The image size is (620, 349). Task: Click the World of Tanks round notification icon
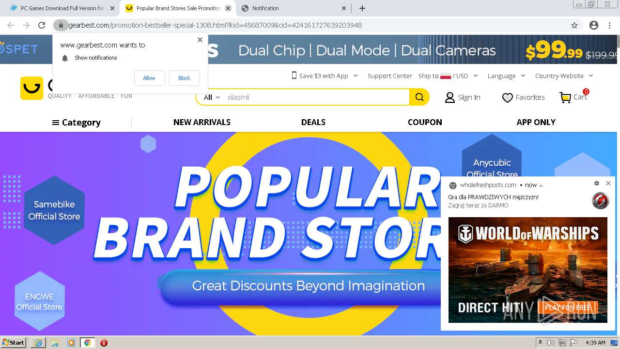[x=601, y=201]
